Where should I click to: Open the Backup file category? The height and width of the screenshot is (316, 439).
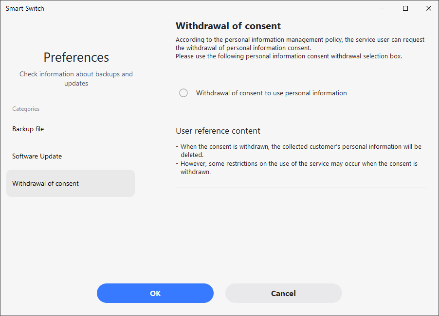point(28,129)
